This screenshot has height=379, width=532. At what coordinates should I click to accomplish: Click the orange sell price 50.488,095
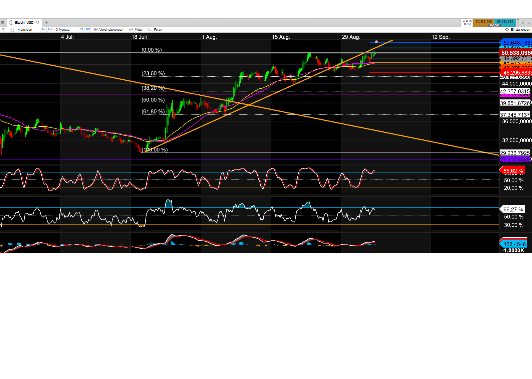point(483,22)
